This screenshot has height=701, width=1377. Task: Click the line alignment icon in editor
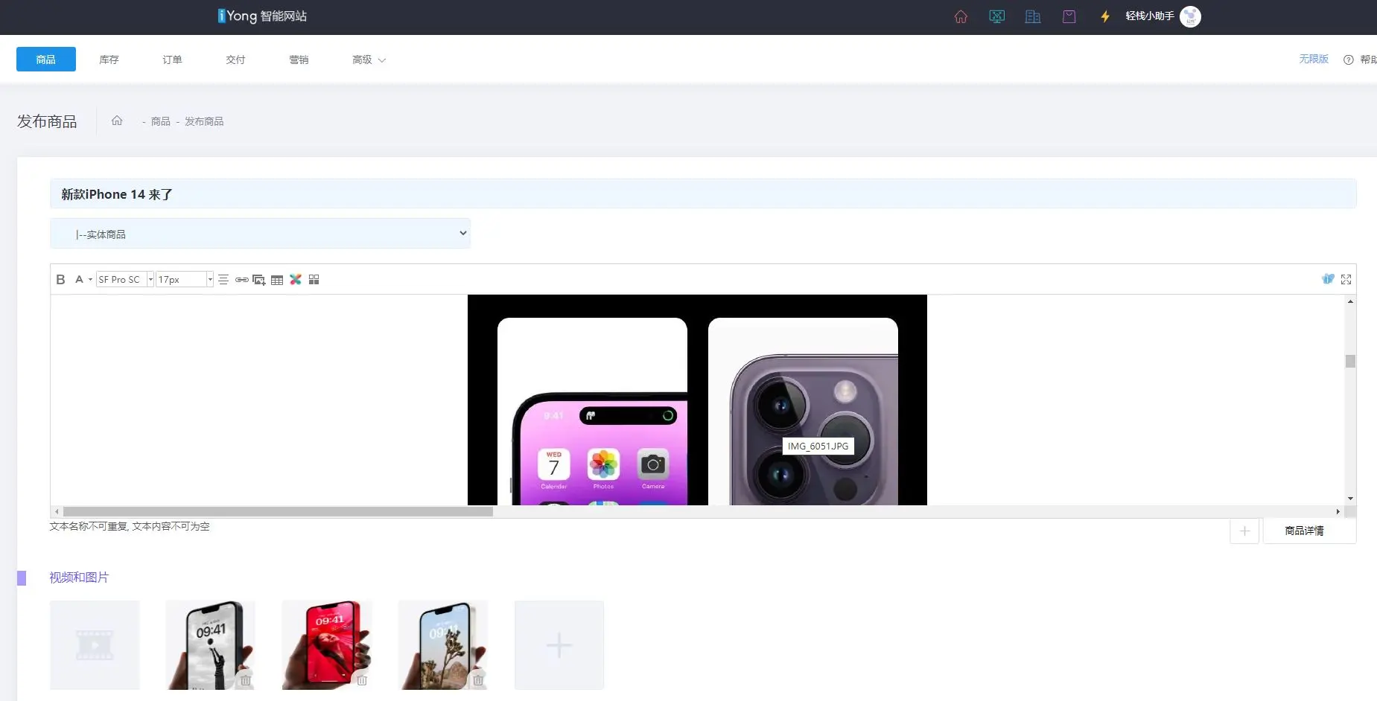[223, 280]
